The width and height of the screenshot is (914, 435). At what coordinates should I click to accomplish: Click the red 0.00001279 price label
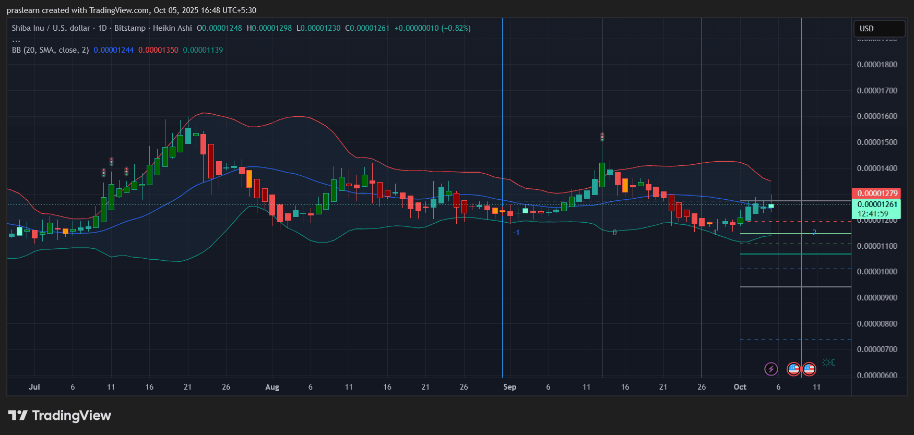point(877,194)
